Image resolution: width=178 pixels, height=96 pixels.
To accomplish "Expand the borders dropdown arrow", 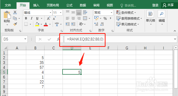I will (x=30, y=24).
